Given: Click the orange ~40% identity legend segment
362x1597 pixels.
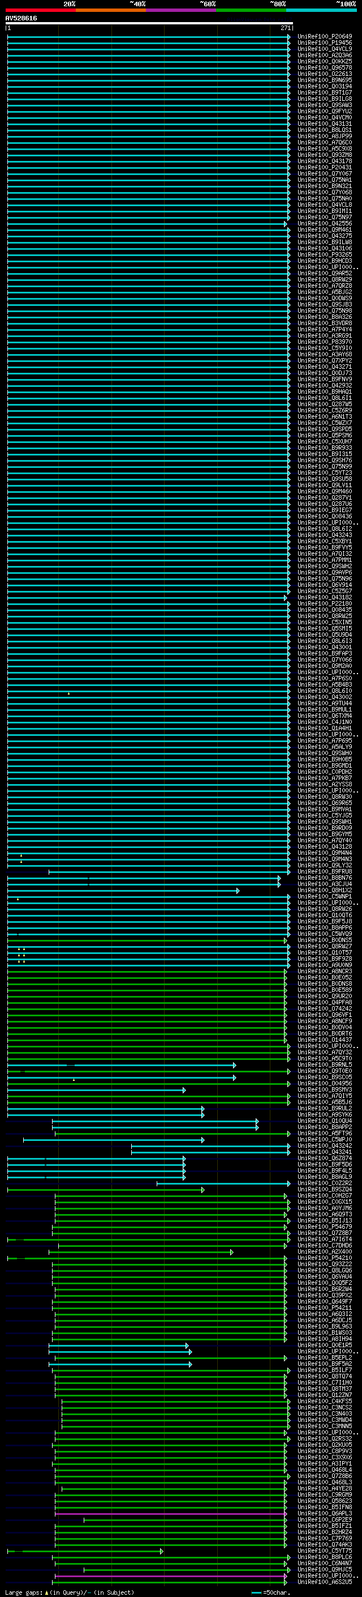Looking at the screenshot, I should pos(111,10).
